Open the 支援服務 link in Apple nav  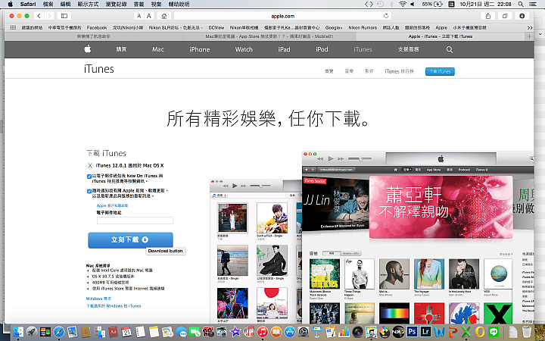tap(409, 49)
